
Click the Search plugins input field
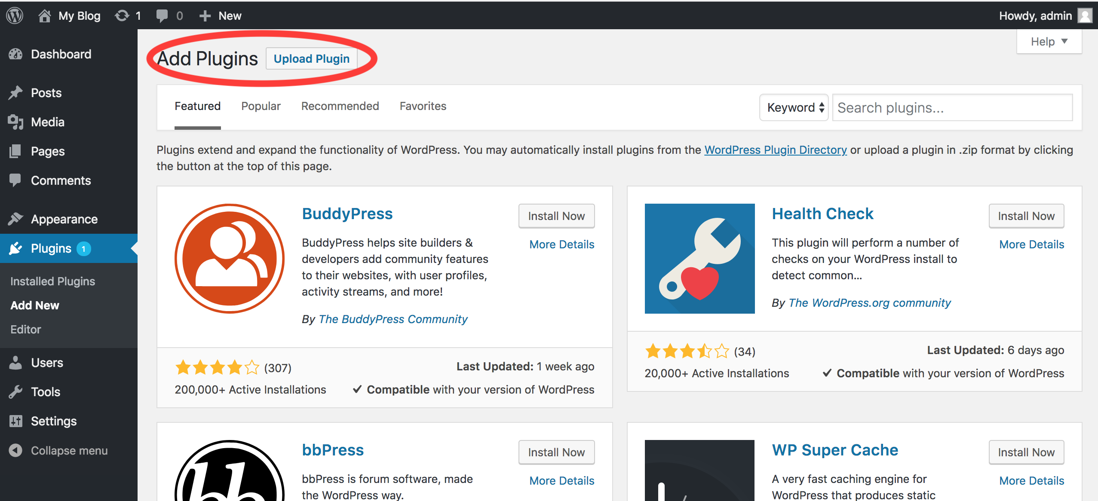pyautogui.click(x=953, y=107)
